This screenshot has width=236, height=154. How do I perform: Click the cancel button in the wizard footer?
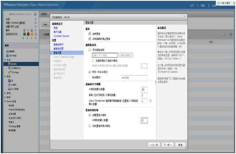[x=180, y=145]
